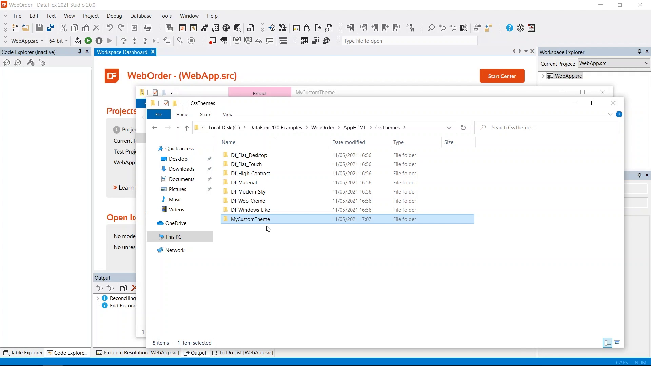Select the Df_Material folder
This screenshot has width=651, height=366.
click(244, 183)
